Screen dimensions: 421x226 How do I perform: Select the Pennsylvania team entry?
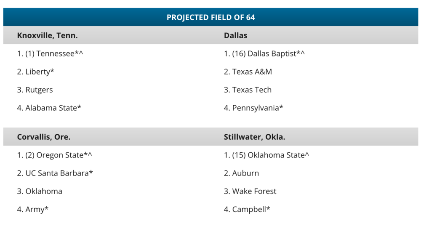tap(253, 108)
